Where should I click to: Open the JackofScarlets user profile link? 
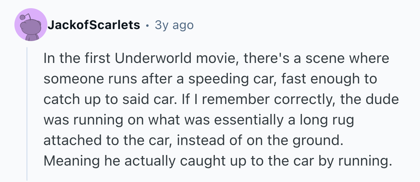(x=94, y=25)
